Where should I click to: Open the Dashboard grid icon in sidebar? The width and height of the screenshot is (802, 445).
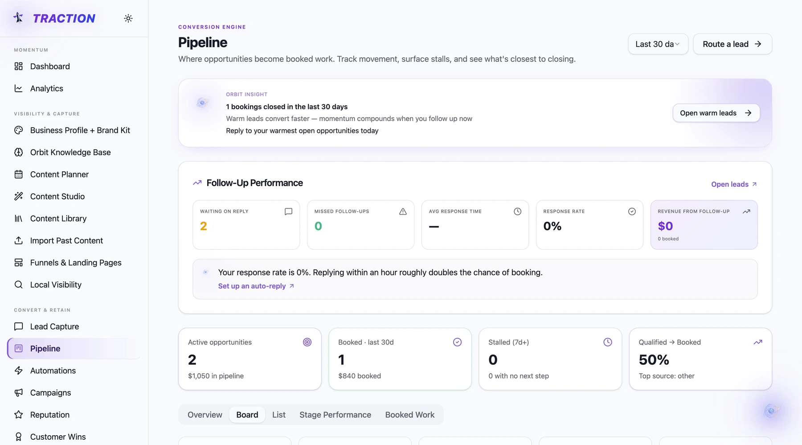click(18, 66)
